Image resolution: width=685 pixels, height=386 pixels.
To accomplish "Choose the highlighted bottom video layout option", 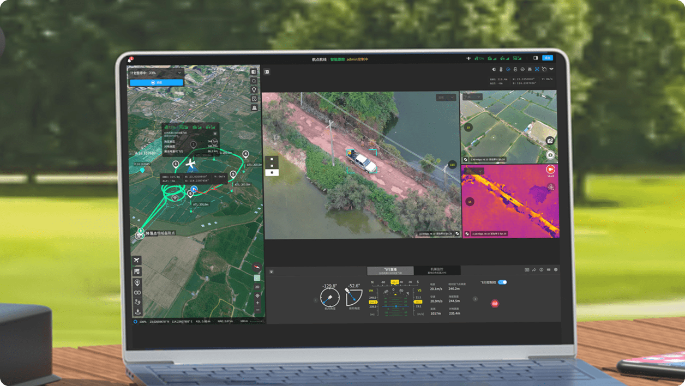I will [x=272, y=172].
